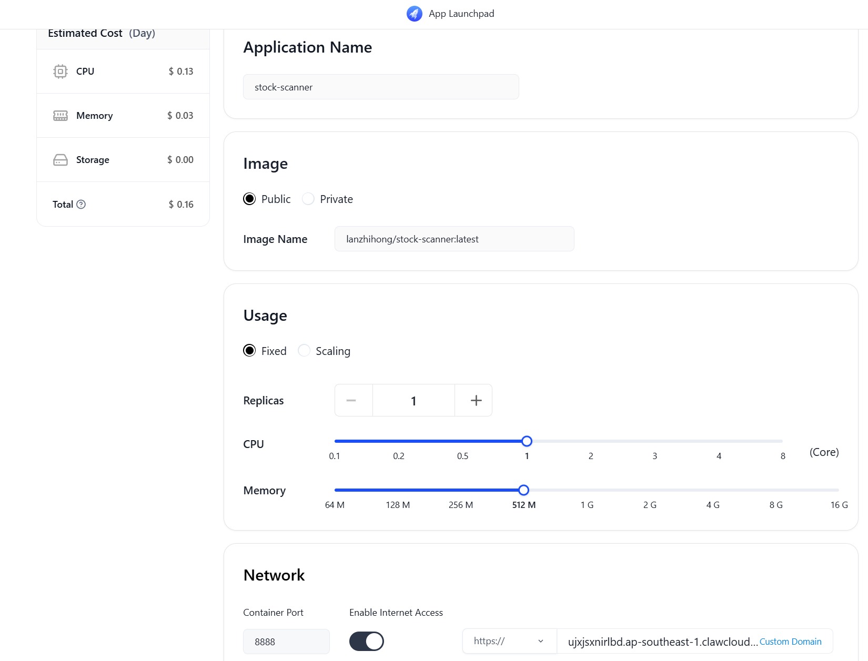Screen dimensions: 868x661
Task: Click the Image Name input field
Action: (x=454, y=239)
